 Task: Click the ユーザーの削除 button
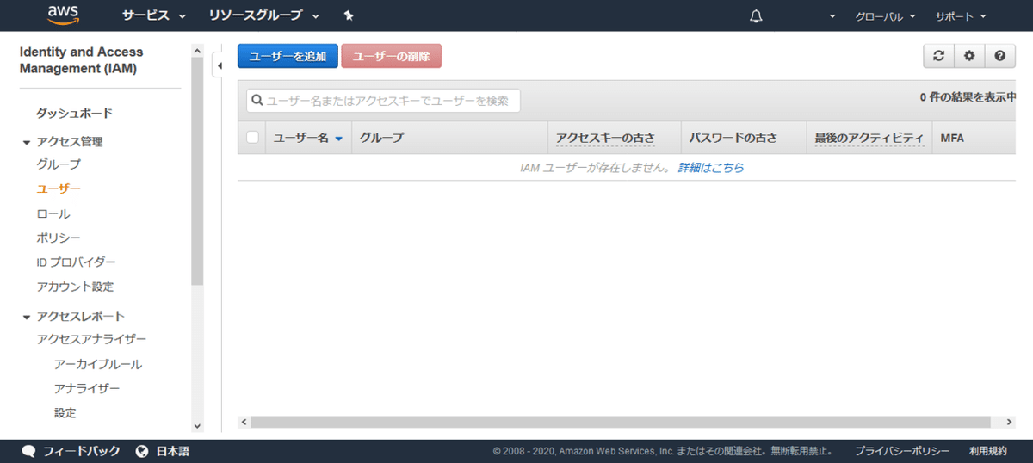(392, 56)
